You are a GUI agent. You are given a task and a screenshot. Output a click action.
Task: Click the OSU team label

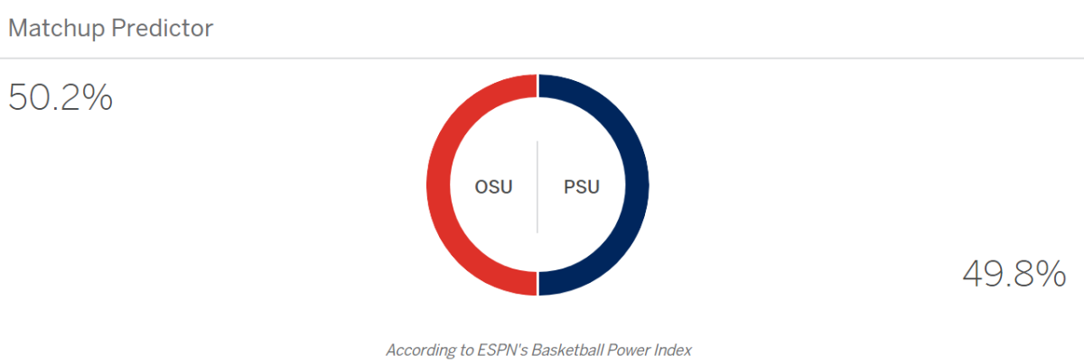(x=493, y=187)
